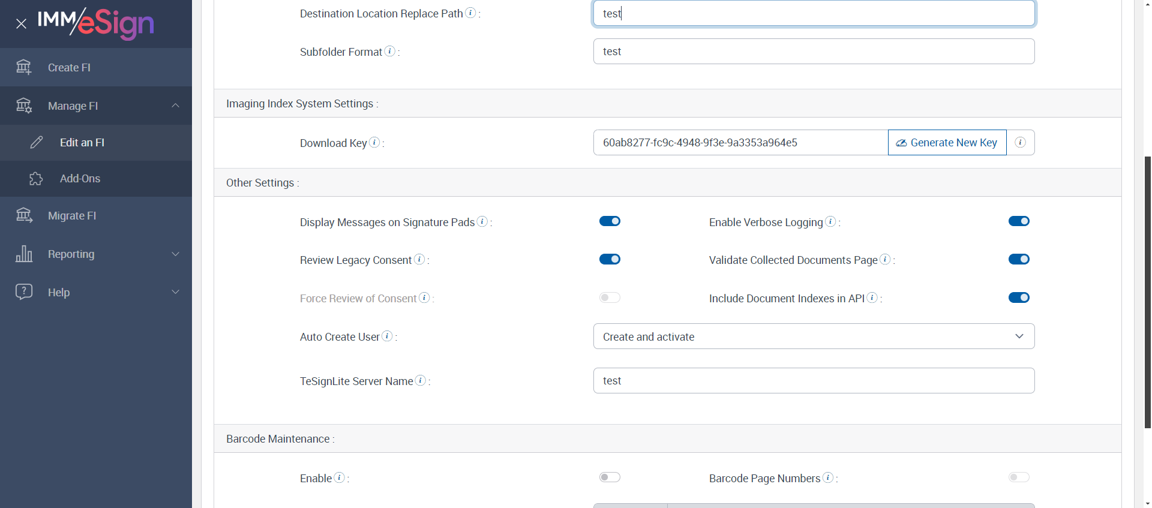This screenshot has width=1152, height=508.
Task: Click the info icon beside Download Key label
Action: pyautogui.click(x=374, y=142)
